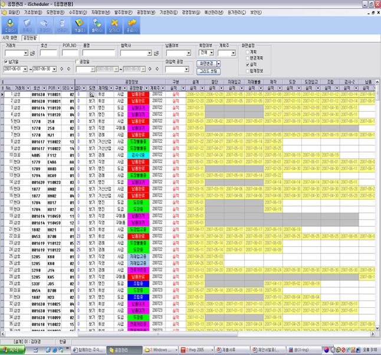Enable the 변경계획 display checkbox
Viewport: 381px width, 355px height.
click(248, 58)
